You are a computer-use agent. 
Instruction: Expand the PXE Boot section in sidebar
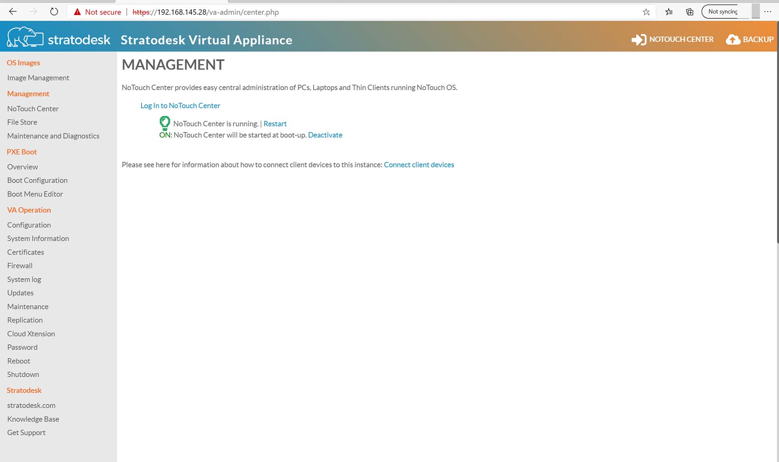coord(22,151)
